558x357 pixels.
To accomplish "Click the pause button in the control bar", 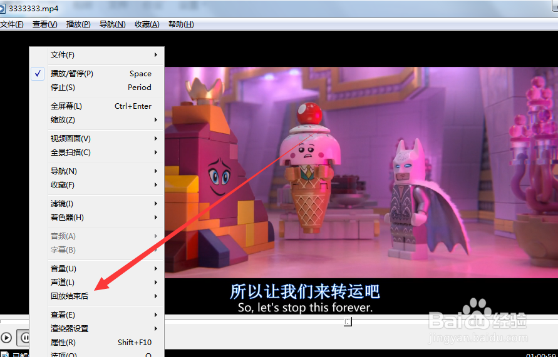I will point(24,338).
